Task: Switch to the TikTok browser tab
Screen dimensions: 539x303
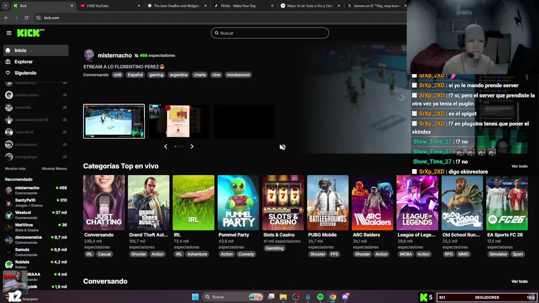Action: 243,6
